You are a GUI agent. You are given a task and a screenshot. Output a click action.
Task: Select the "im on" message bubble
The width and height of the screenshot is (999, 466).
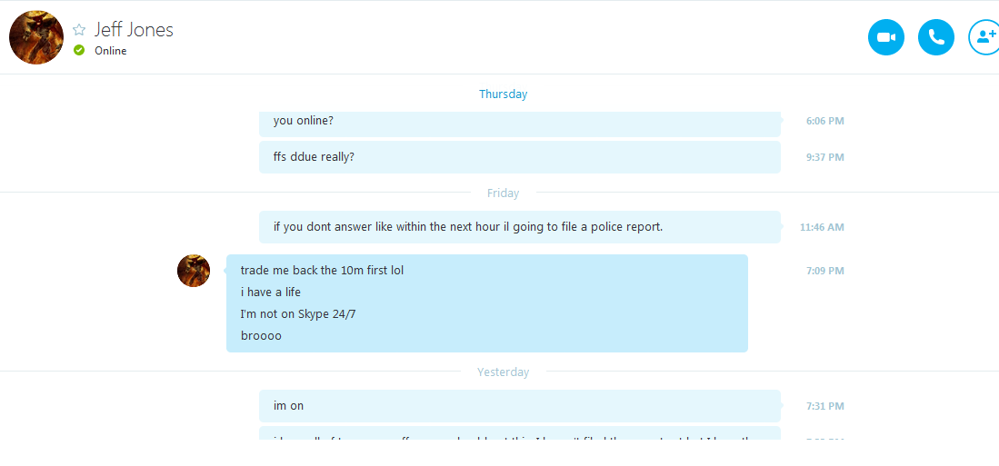[520, 405]
